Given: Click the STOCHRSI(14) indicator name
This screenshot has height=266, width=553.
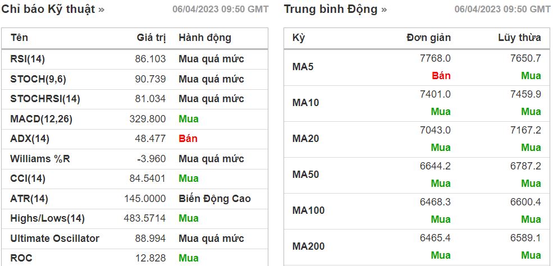Looking at the screenshot, I should [x=45, y=99].
